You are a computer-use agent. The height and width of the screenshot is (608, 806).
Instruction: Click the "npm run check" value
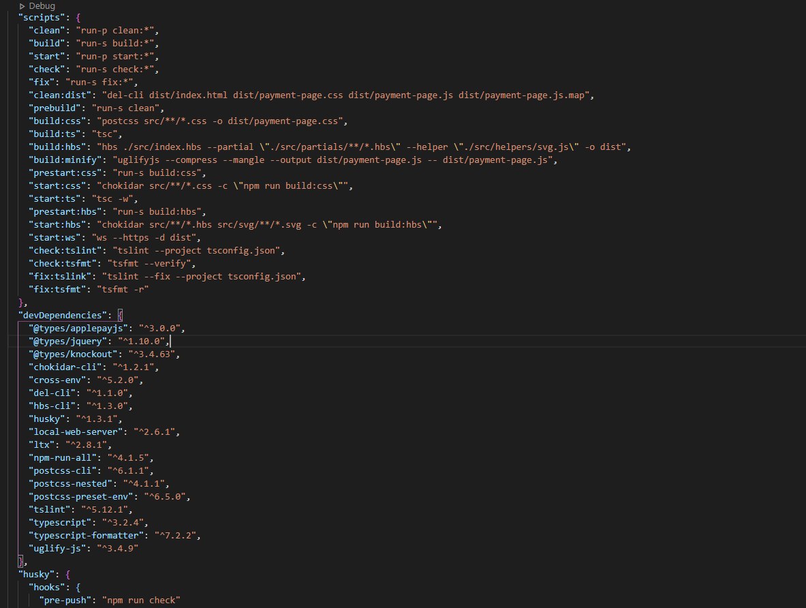[141, 601]
